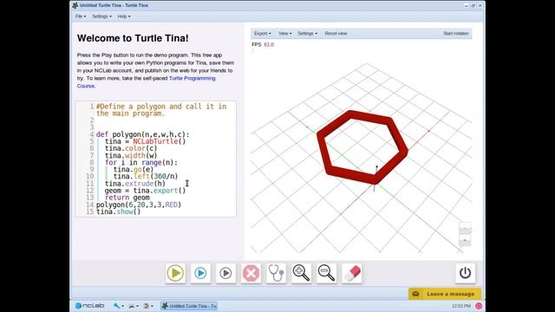This screenshot has width=555, height=312.
Task: Click the code line 'def polygon(n,e,w,h,c):'
Action: tap(142, 134)
